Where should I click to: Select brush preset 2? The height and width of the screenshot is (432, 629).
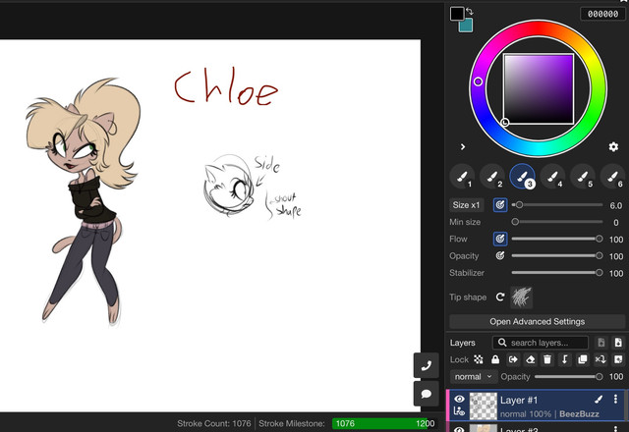[492, 177]
